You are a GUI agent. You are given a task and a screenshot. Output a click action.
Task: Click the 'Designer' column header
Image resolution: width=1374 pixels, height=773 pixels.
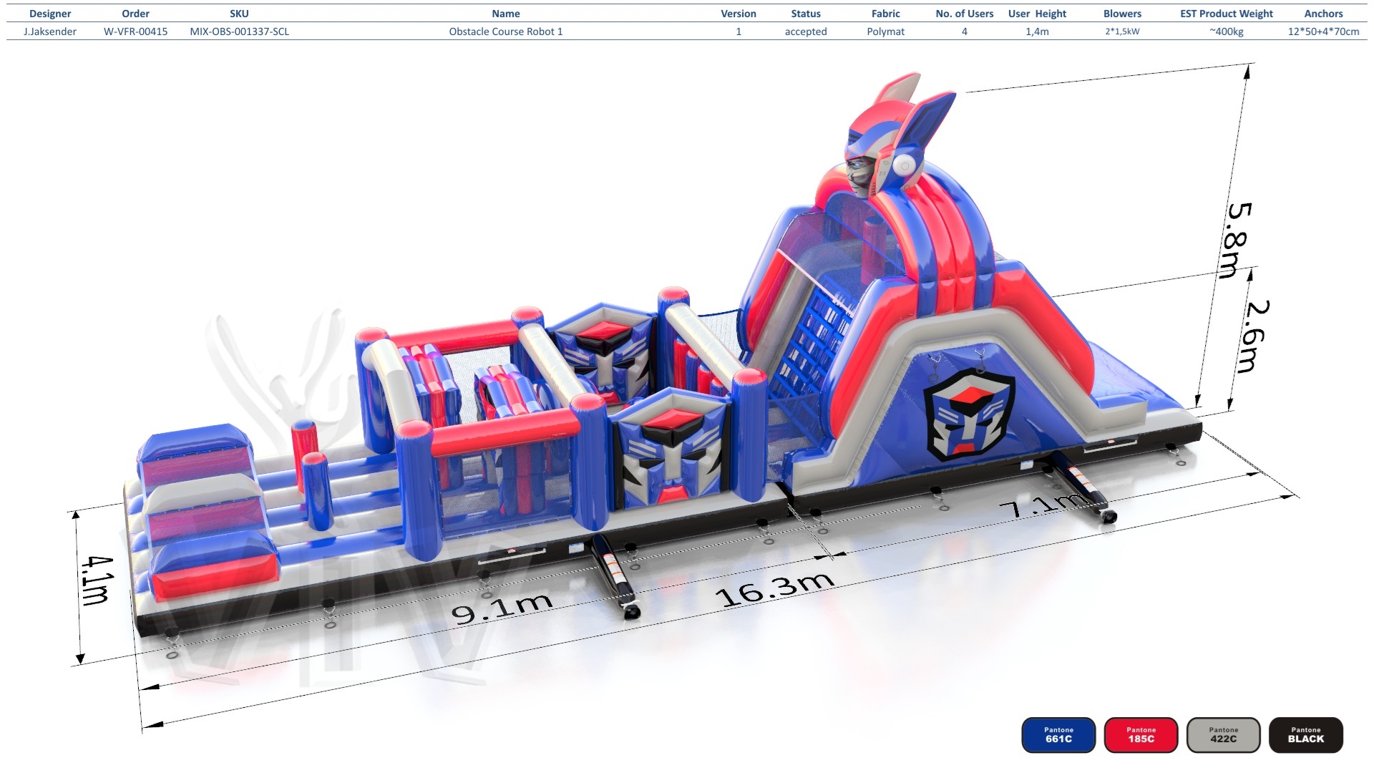[x=50, y=14]
